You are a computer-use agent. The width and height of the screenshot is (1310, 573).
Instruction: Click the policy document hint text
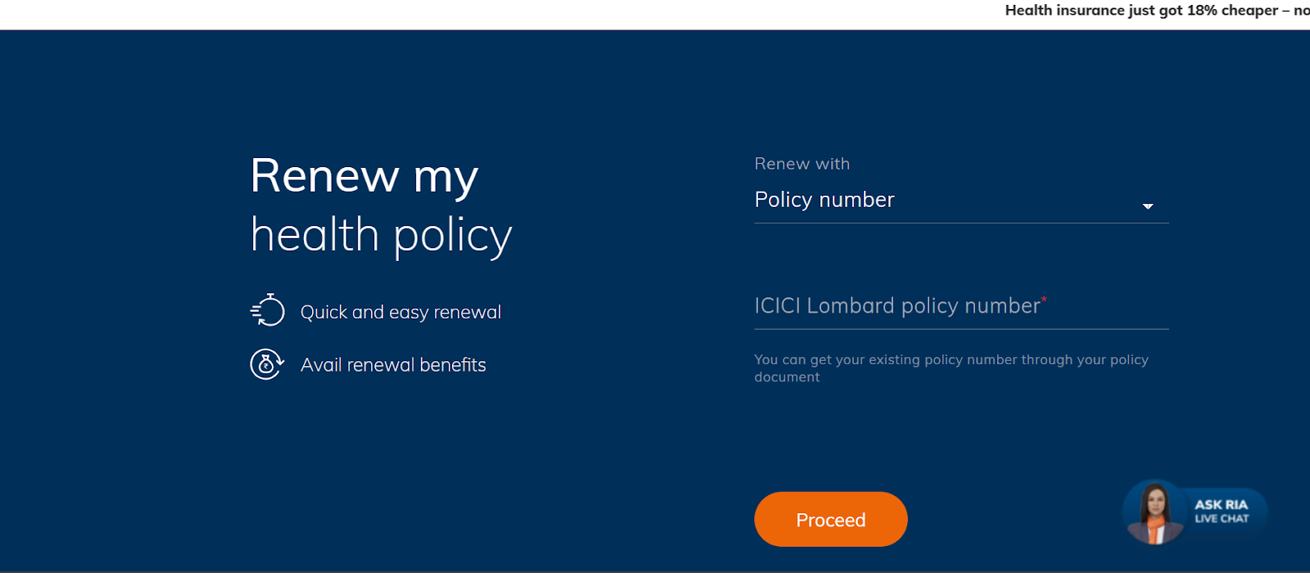[951, 368]
